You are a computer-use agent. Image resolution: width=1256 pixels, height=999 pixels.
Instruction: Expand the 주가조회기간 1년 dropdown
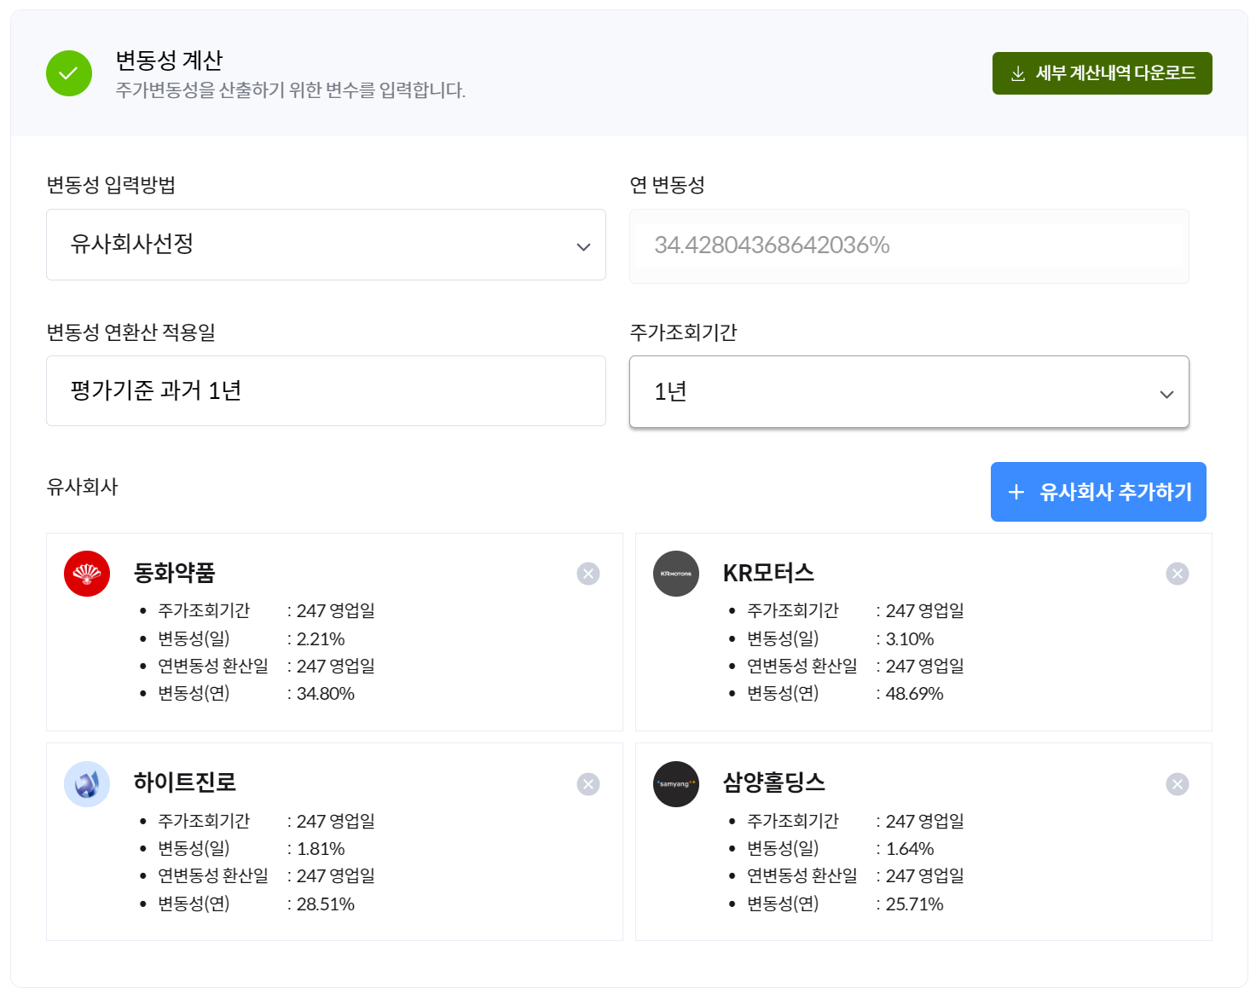tap(908, 392)
